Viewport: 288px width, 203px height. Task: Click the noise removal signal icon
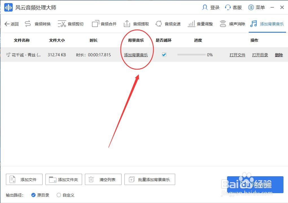coord(223,24)
